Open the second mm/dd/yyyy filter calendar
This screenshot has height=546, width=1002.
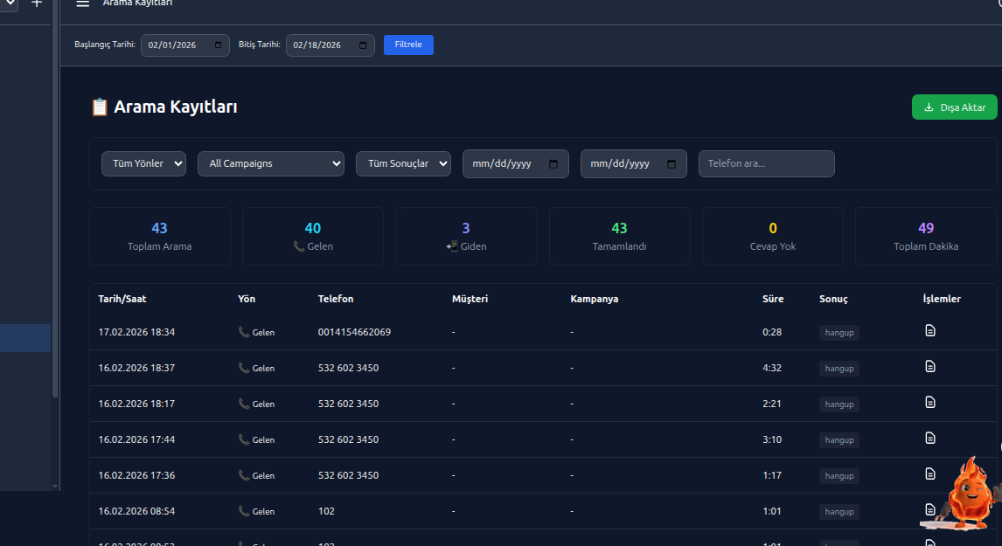click(671, 163)
